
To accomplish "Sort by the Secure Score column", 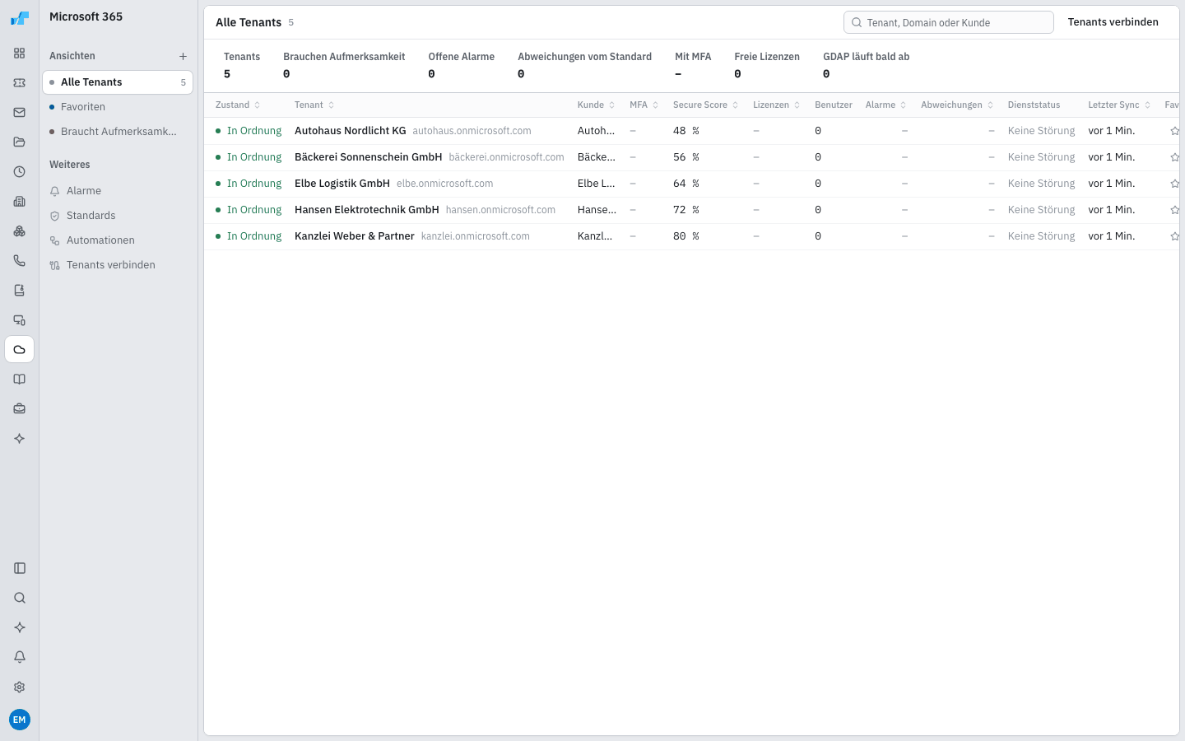I will coord(706,105).
